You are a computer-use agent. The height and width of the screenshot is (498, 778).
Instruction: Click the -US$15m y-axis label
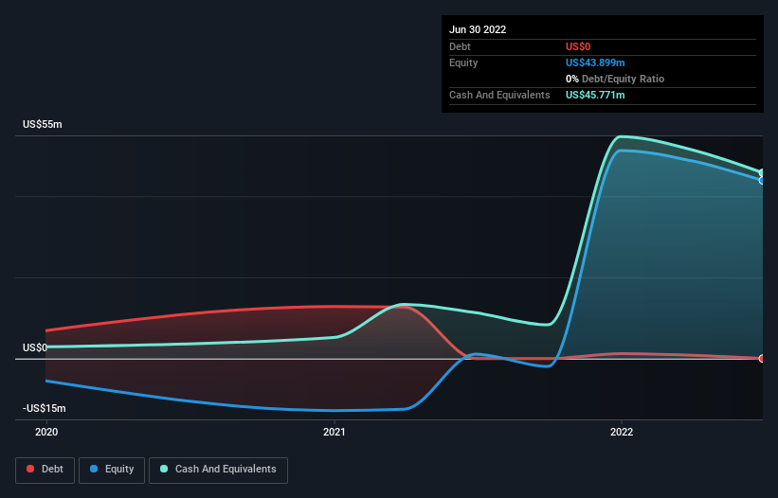point(45,408)
